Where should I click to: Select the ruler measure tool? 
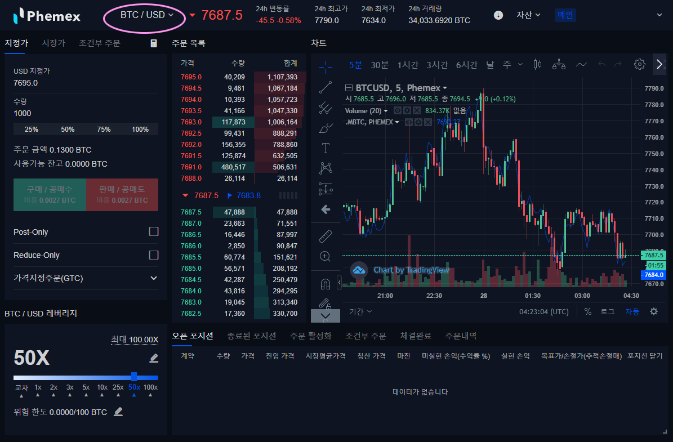click(326, 236)
